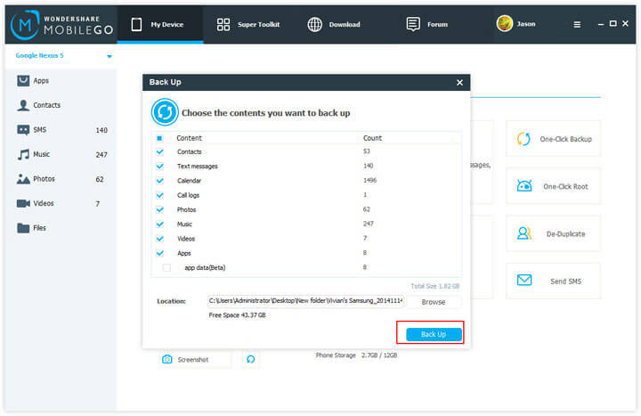This screenshot has width=641, height=416.
Task: Open the Download tab
Action: pyautogui.click(x=334, y=25)
